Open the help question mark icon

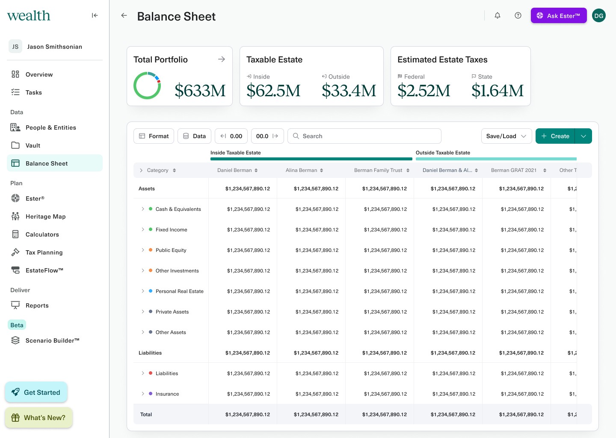point(518,15)
